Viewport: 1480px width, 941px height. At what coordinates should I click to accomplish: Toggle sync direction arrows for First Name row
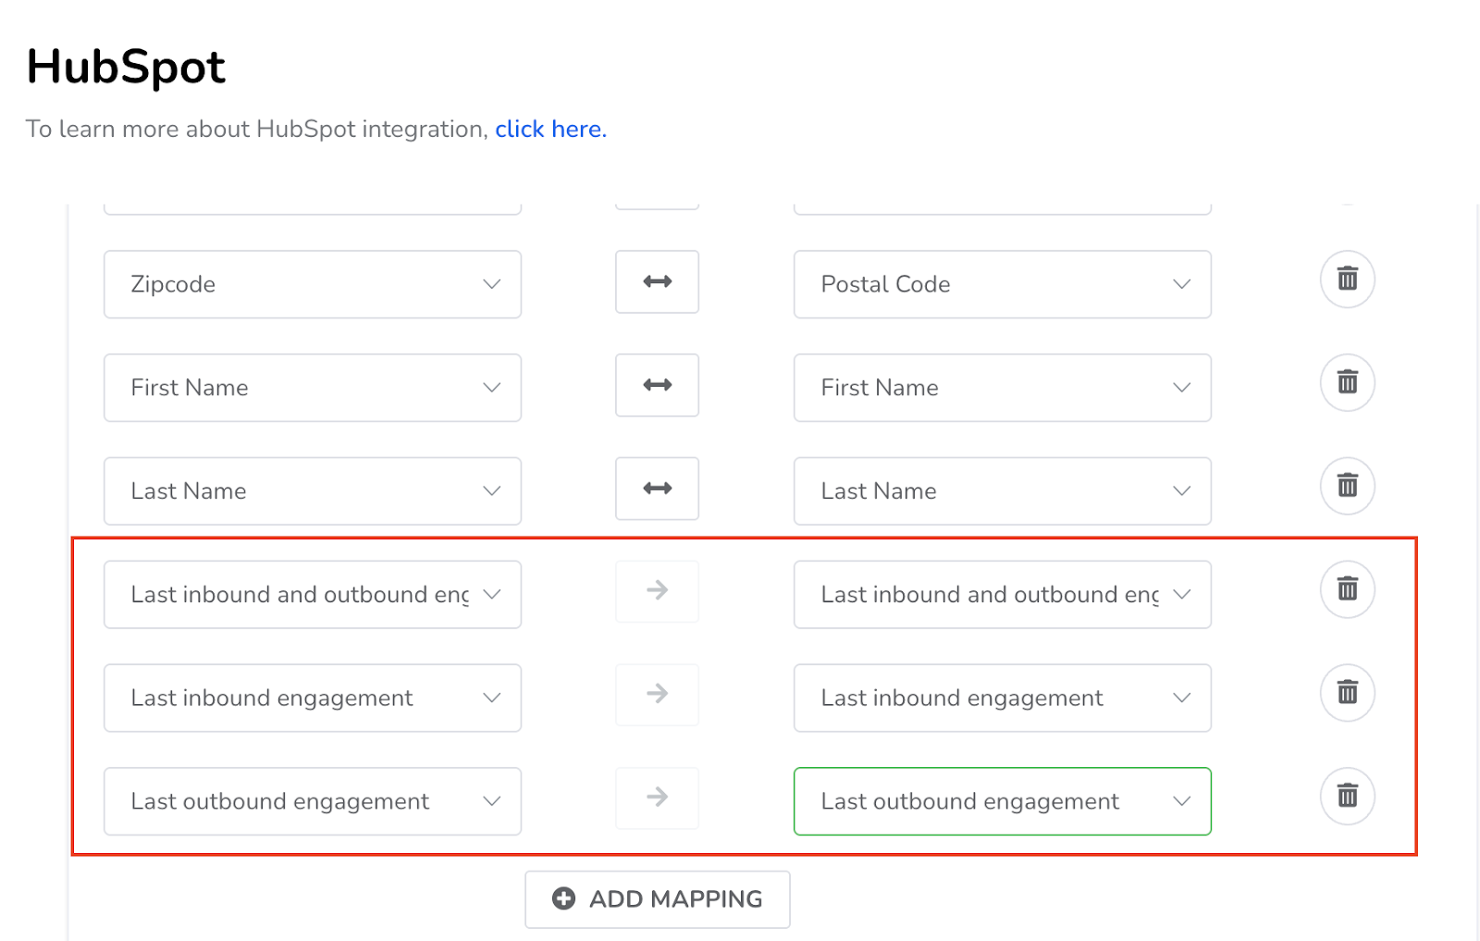pyautogui.click(x=657, y=386)
